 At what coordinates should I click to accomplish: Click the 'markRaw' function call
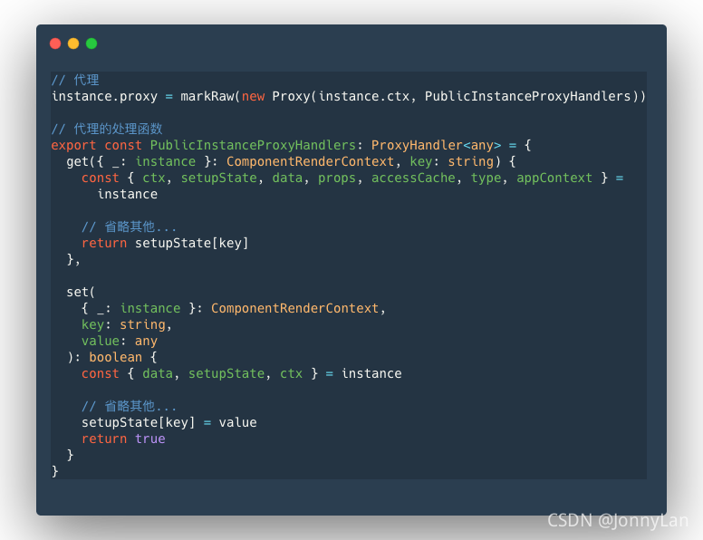[207, 96]
